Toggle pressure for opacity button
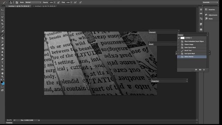This screenshot has width=222, height=125. [x=59, y=2]
